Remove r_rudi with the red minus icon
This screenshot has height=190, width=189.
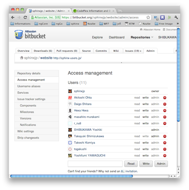point(165,123)
